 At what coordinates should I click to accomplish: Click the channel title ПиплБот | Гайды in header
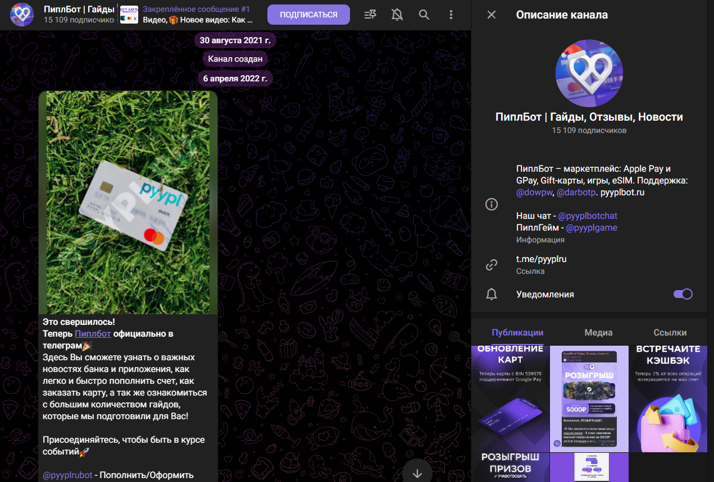pos(79,10)
